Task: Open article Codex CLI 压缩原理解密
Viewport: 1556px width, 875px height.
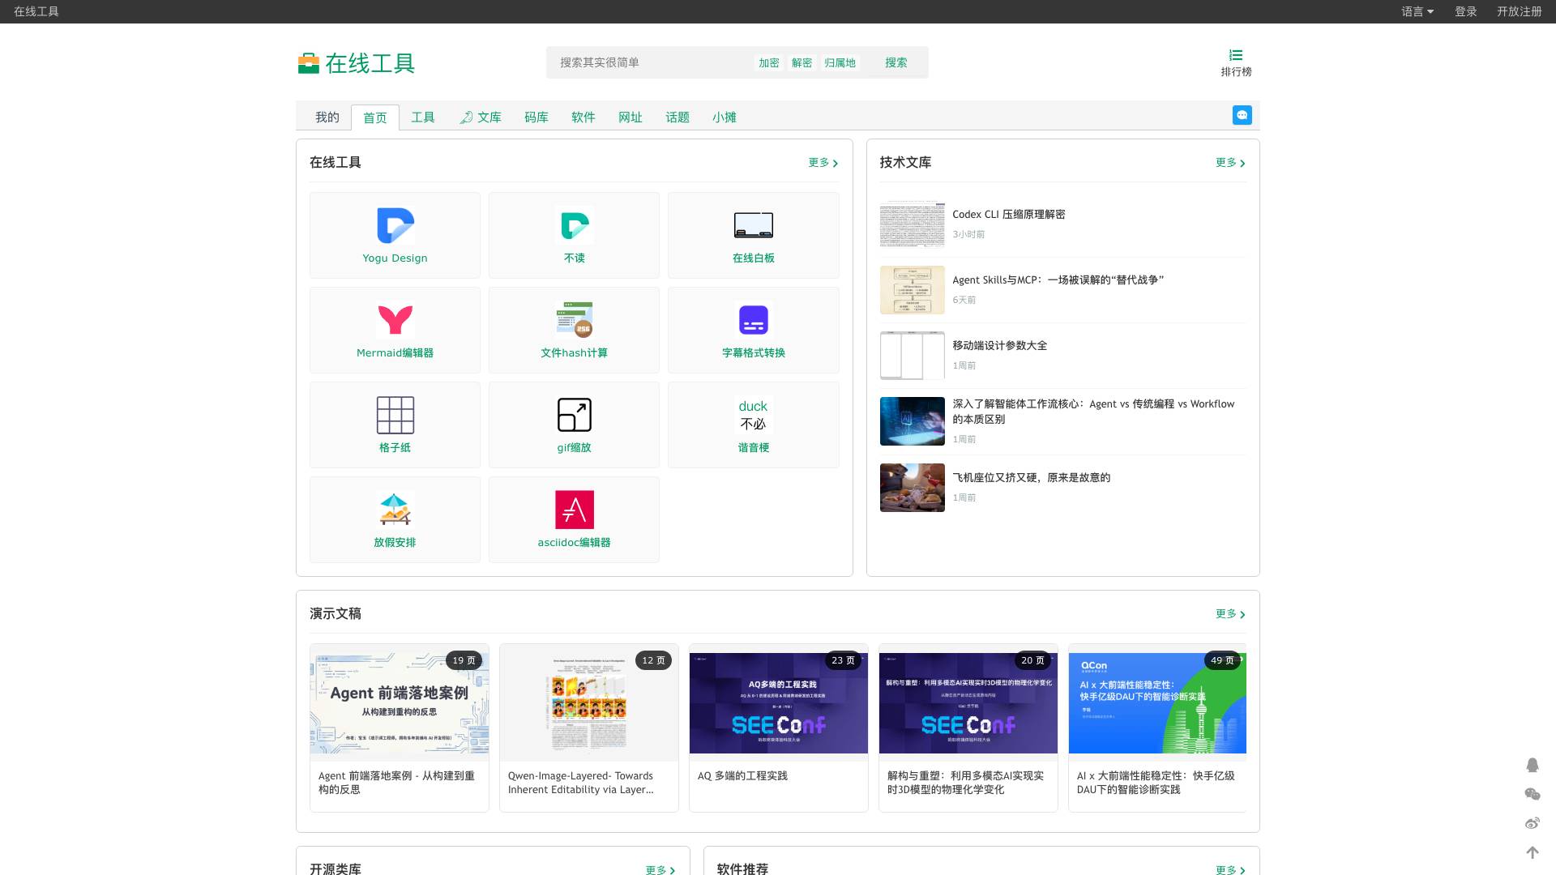Action: click(1008, 215)
